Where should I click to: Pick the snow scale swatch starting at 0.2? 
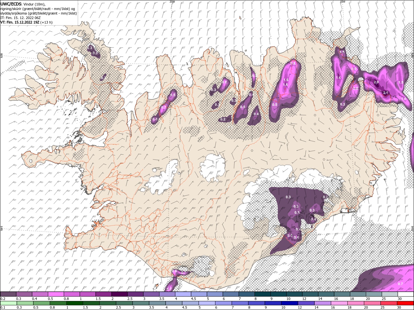8,294
